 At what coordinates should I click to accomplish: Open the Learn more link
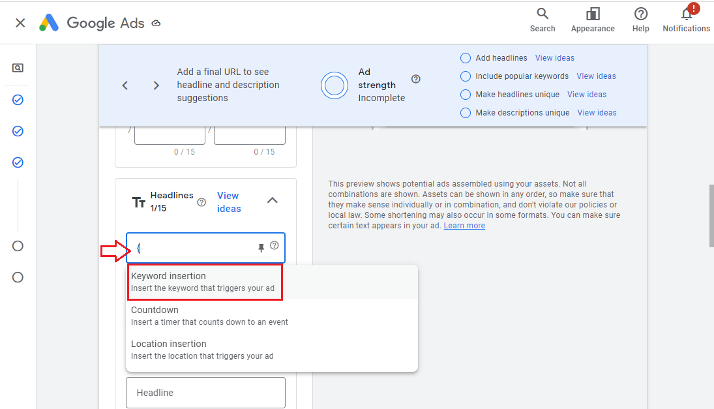pyautogui.click(x=464, y=226)
